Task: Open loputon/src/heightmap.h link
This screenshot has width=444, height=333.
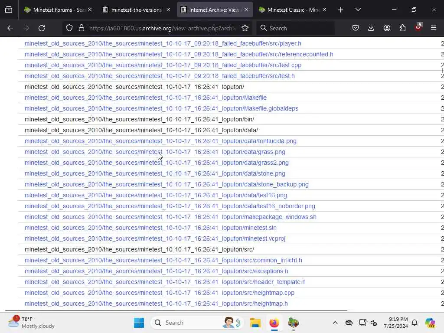Action: (x=156, y=304)
